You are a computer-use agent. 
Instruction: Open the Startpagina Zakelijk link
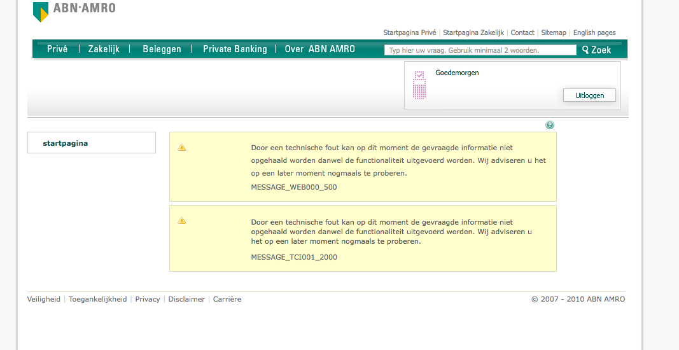coord(473,32)
